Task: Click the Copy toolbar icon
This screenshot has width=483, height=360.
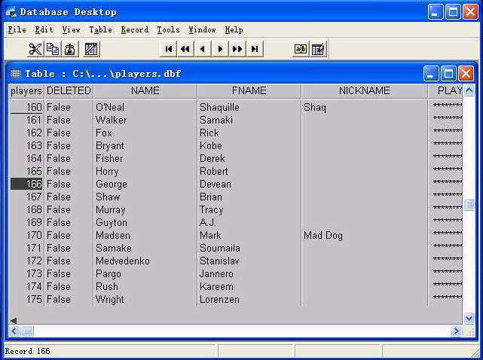Action: coord(52,49)
